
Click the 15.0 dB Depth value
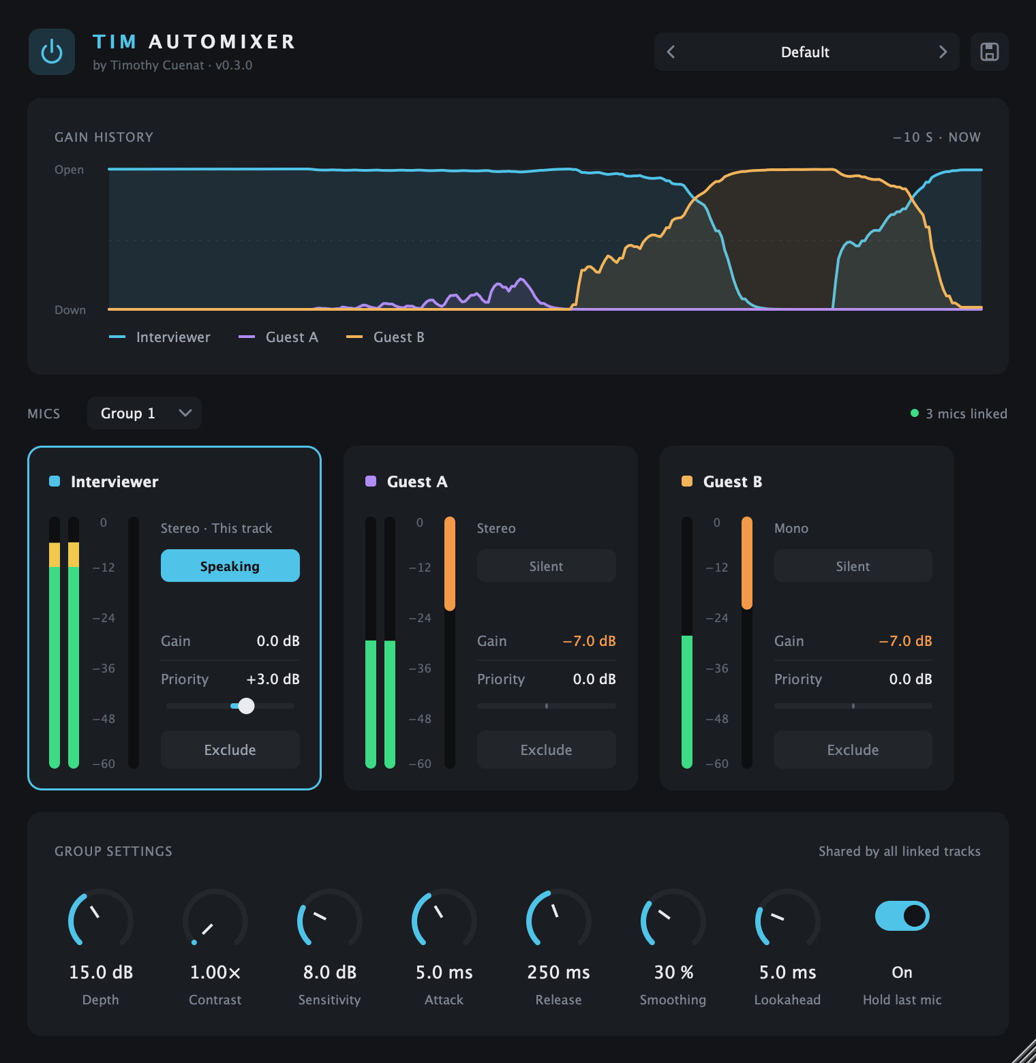[101, 972]
